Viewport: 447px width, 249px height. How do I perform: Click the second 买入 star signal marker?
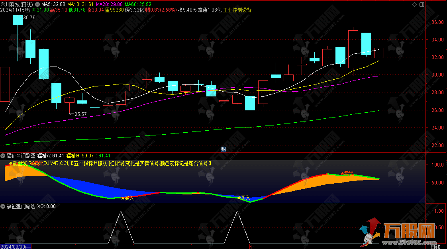[244, 197]
